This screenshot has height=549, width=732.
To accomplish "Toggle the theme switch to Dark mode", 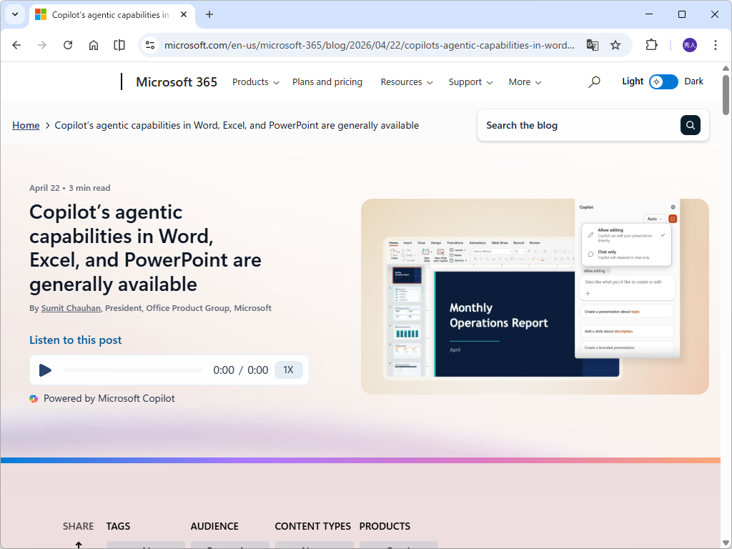I will tap(663, 81).
